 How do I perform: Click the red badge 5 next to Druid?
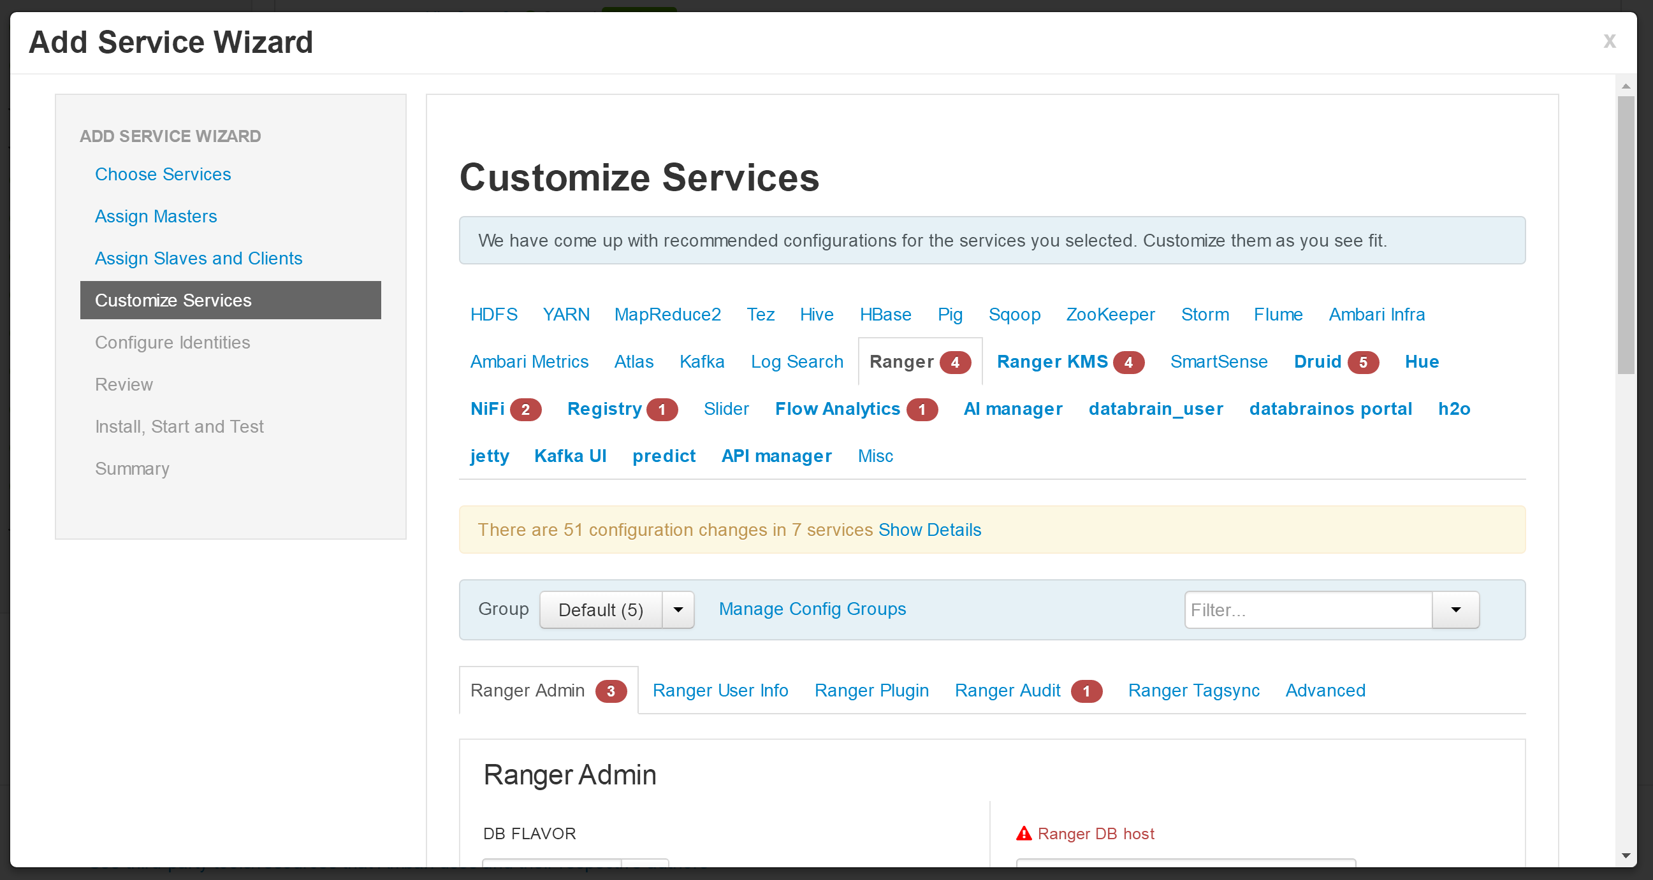pos(1363,363)
